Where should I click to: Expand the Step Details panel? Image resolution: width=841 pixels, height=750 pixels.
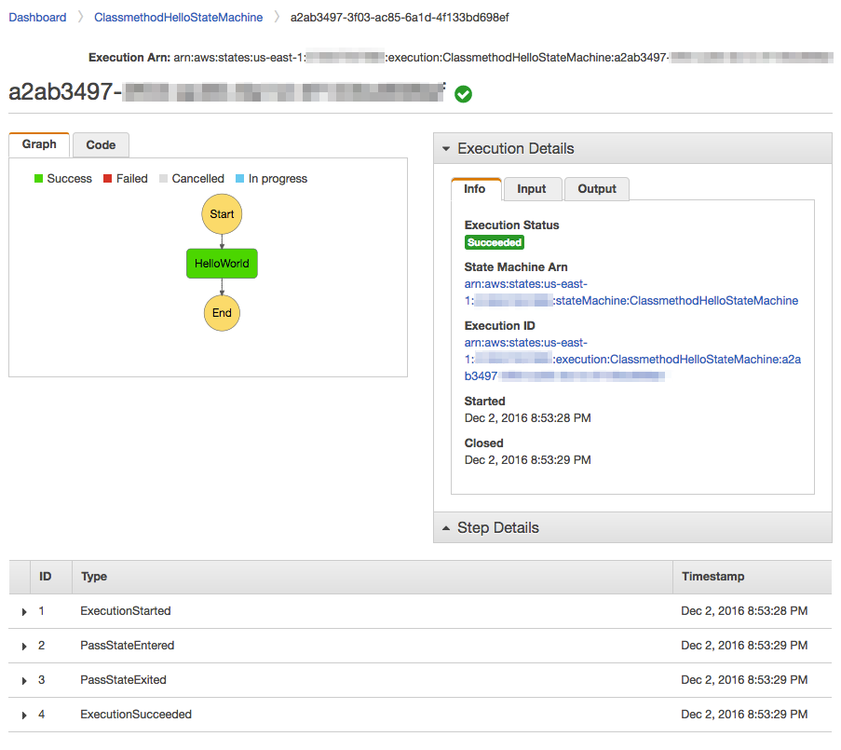pos(445,527)
